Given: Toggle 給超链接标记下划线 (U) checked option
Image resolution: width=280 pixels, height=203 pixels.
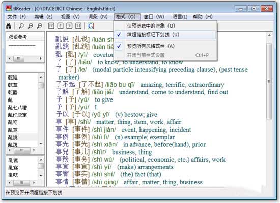Looking at the screenshot, I should click(x=165, y=35).
